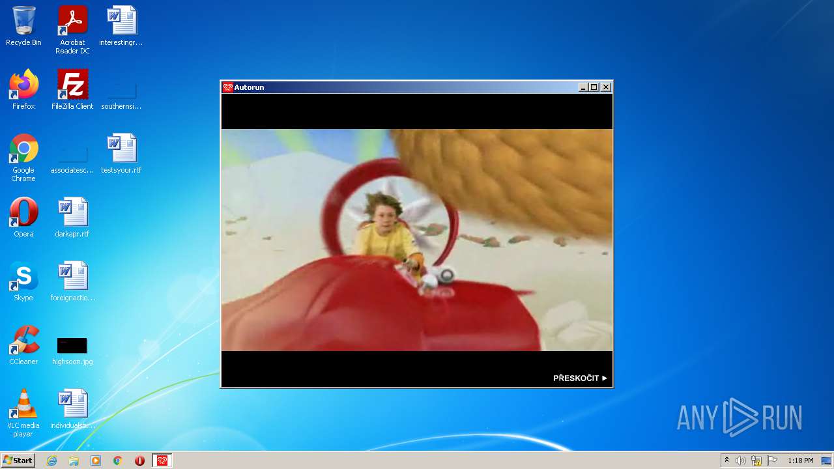Minimize the Autorun window
Viewport: 834px width, 469px height.
(583, 87)
